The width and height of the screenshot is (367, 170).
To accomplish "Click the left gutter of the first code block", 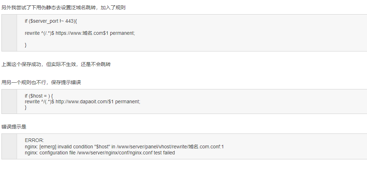I will 9,33.
